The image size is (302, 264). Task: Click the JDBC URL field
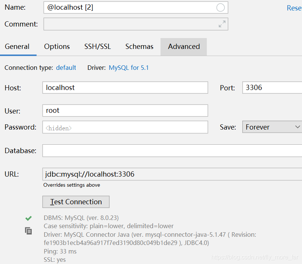172,174
